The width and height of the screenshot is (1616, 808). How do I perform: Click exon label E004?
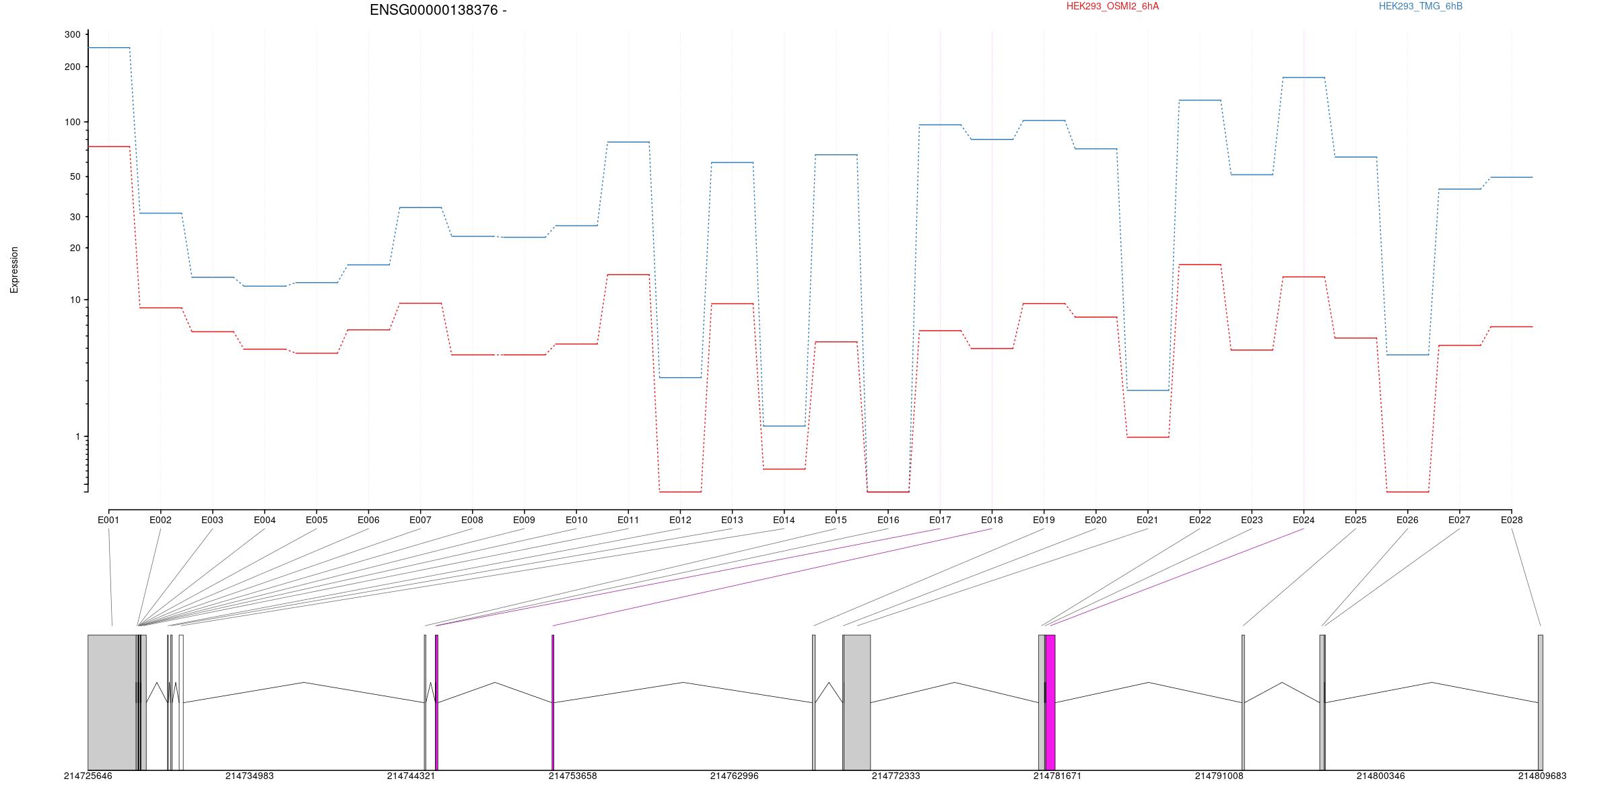point(265,520)
